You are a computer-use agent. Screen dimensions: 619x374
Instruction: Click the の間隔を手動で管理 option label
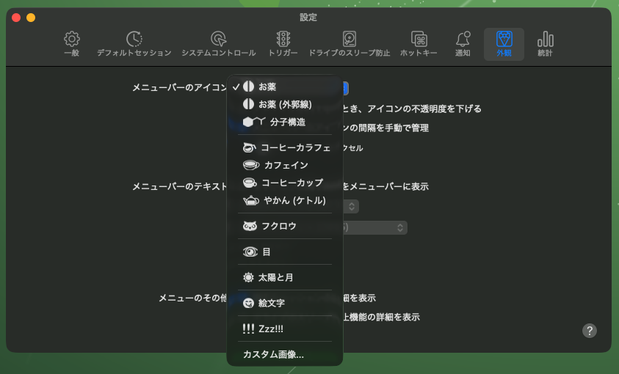click(389, 128)
